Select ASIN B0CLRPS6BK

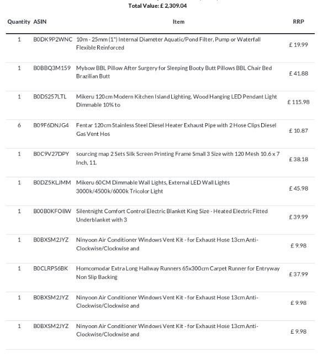click(x=51, y=268)
